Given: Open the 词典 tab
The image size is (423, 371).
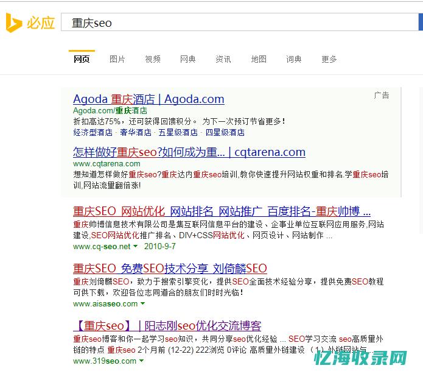Looking at the screenshot, I should pyautogui.click(x=294, y=59).
